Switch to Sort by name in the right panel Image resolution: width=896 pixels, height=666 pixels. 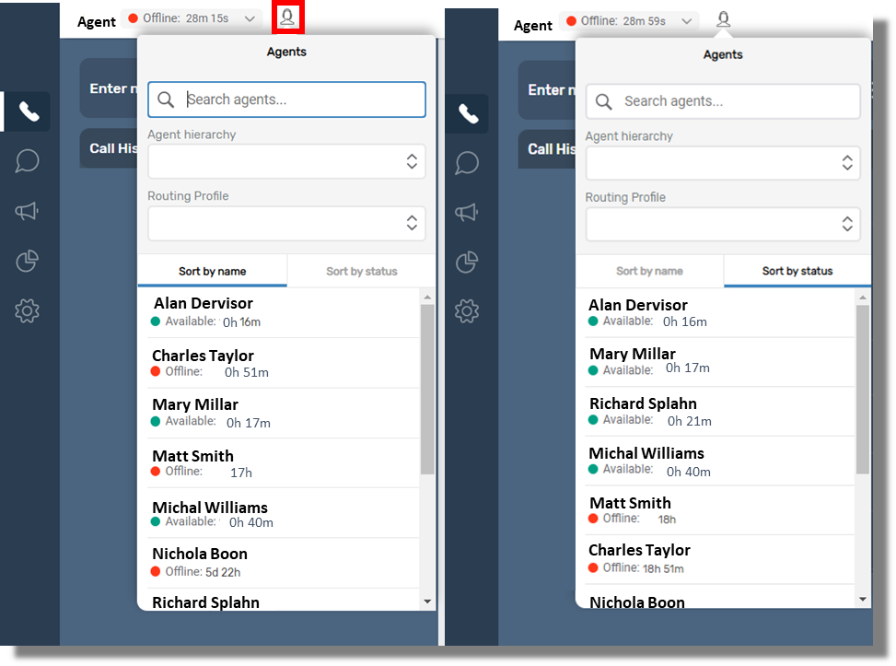coord(649,271)
